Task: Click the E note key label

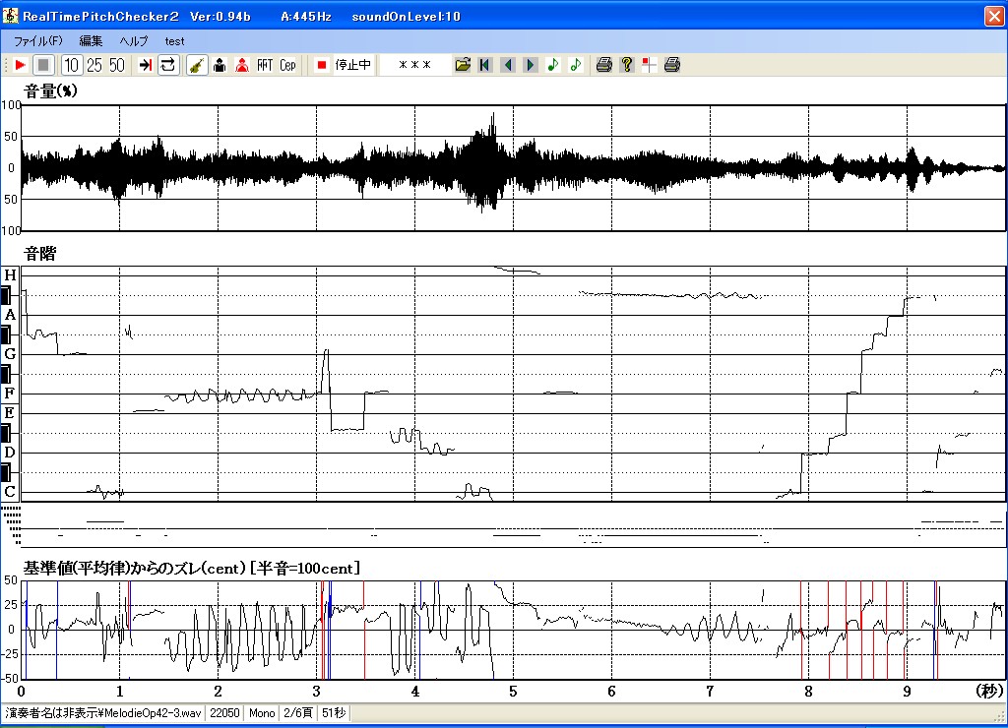Action: coord(10,412)
